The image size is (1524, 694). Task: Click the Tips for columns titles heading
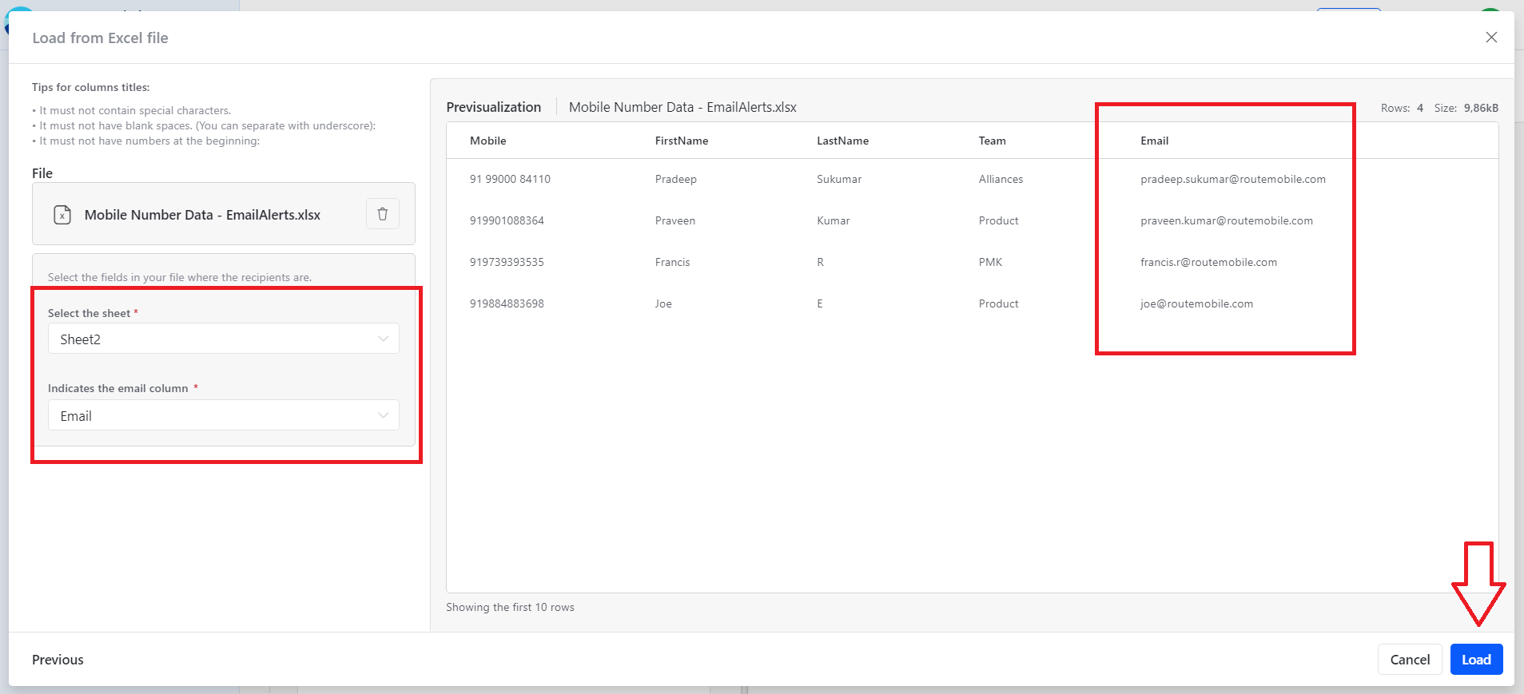click(x=90, y=87)
